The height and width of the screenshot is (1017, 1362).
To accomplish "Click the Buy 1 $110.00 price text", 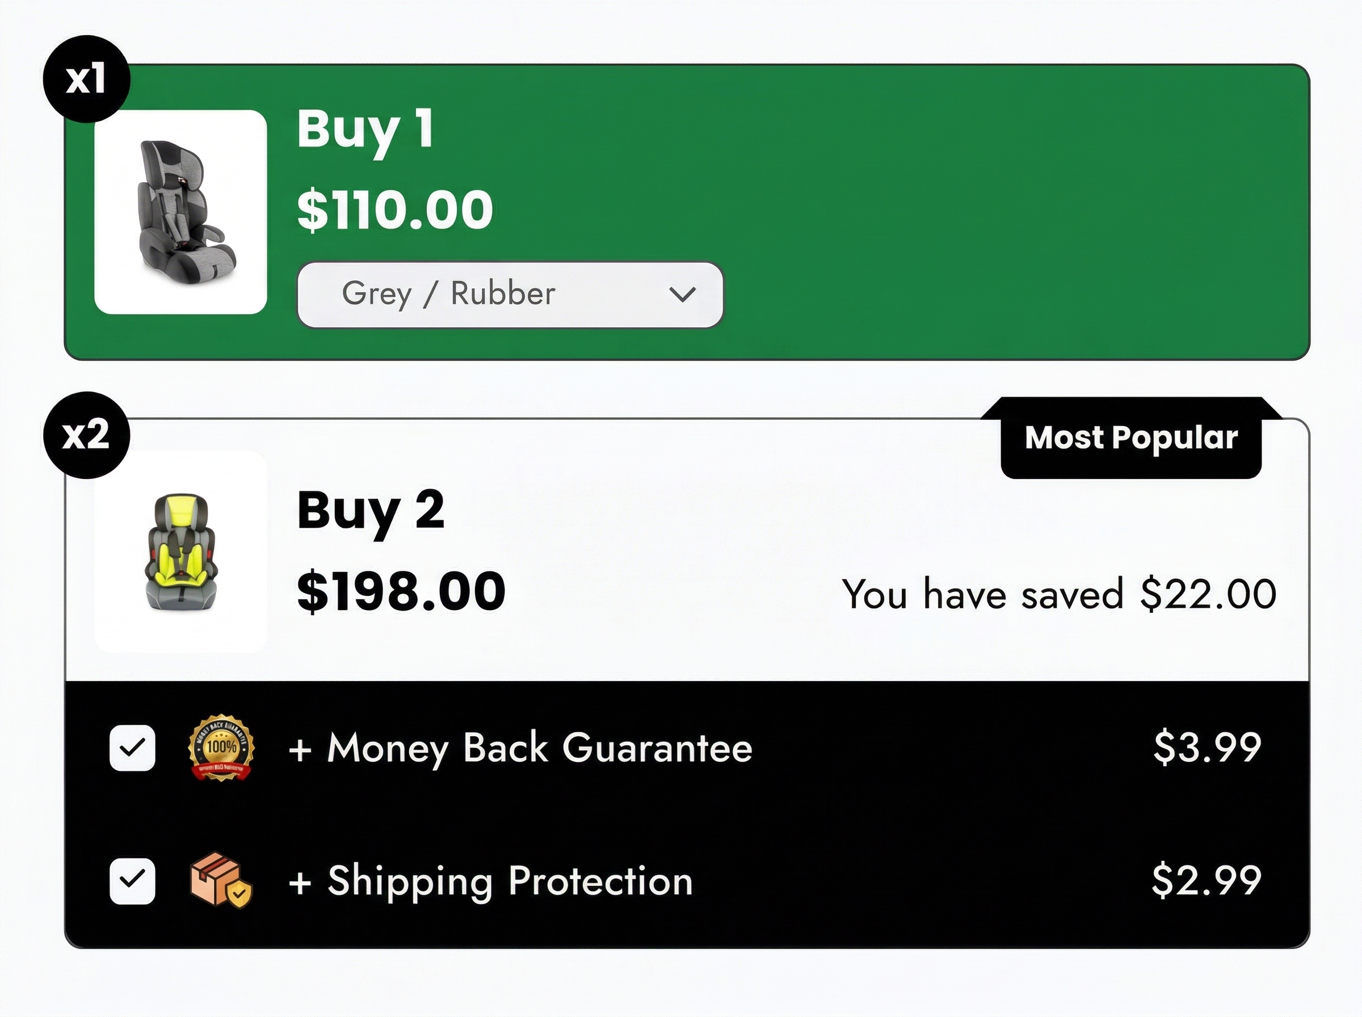I will (393, 209).
